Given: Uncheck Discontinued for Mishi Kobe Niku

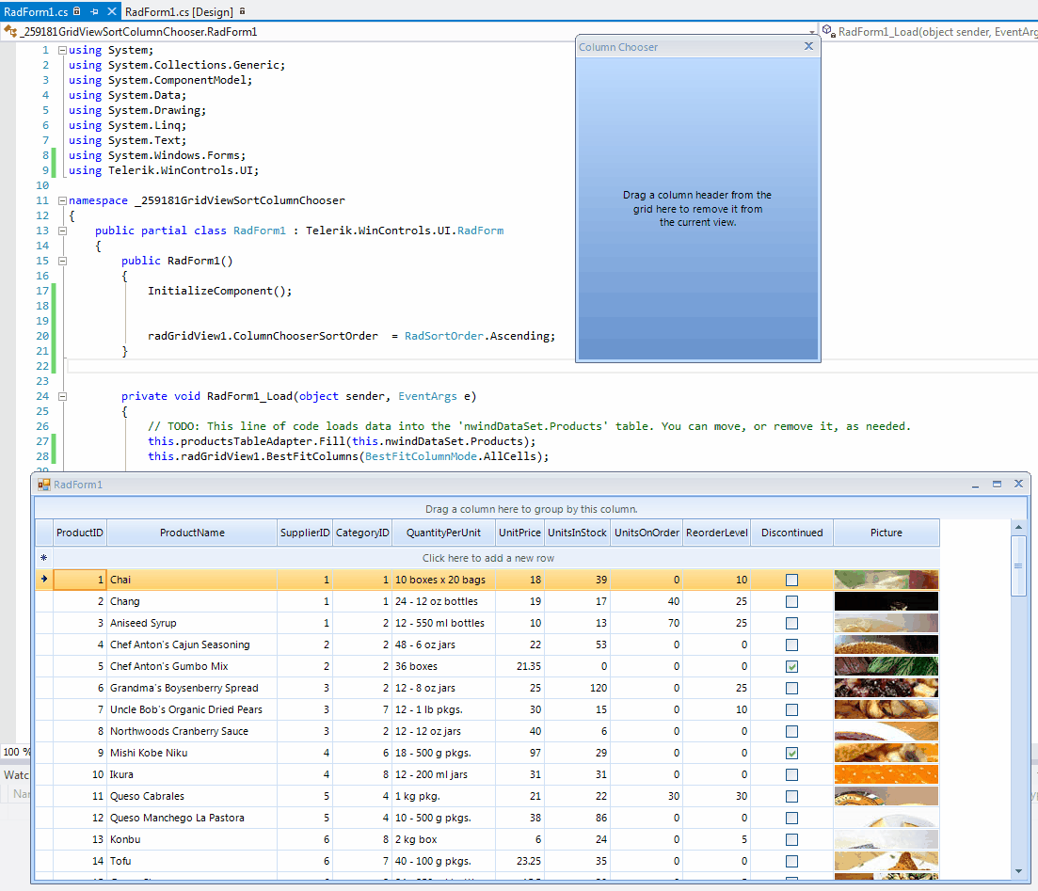Looking at the screenshot, I should point(791,754).
